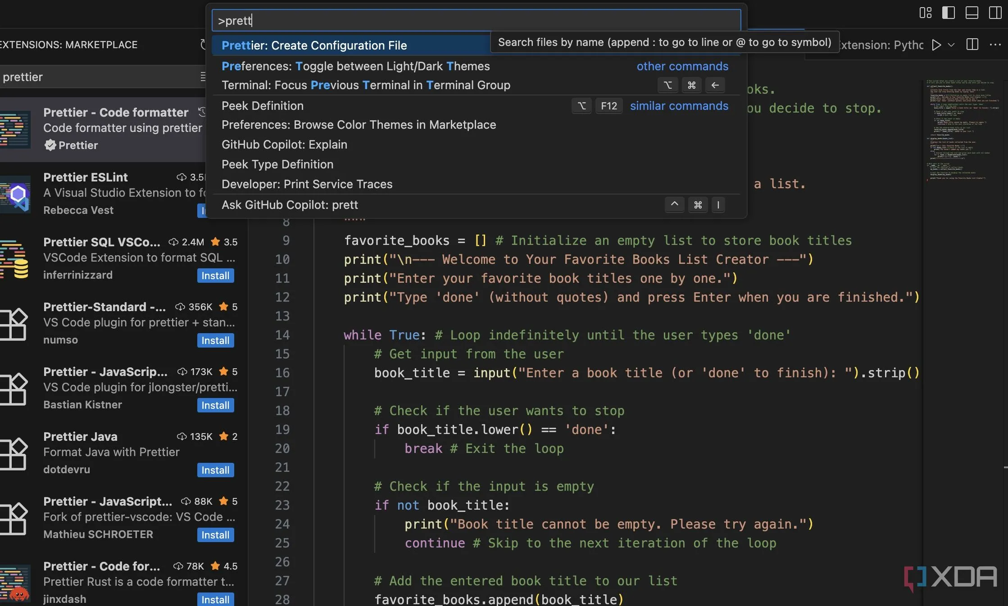Click Prettier - JavaScript by Bastian Kistner icon
This screenshot has width=1008, height=606.
pos(14,389)
